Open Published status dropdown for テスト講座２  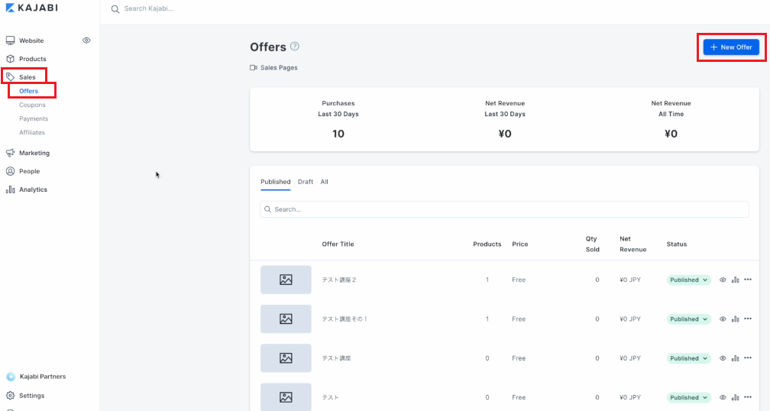[688, 280]
